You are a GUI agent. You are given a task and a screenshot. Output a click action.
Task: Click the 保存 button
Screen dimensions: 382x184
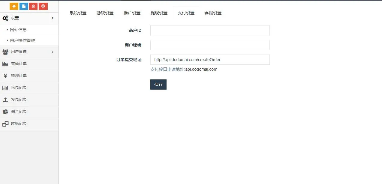(158, 85)
